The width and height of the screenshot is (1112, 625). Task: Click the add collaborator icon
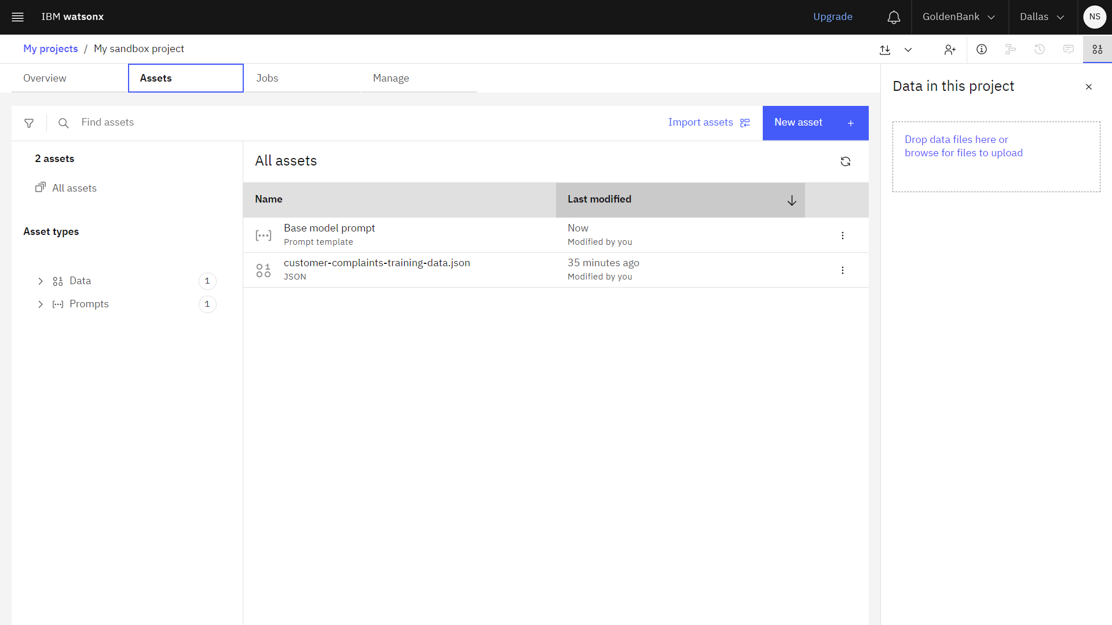pos(949,49)
